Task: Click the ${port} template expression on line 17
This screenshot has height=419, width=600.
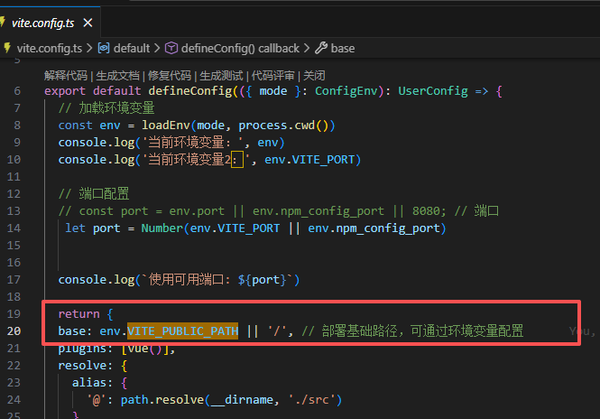Action: point(263,280)
